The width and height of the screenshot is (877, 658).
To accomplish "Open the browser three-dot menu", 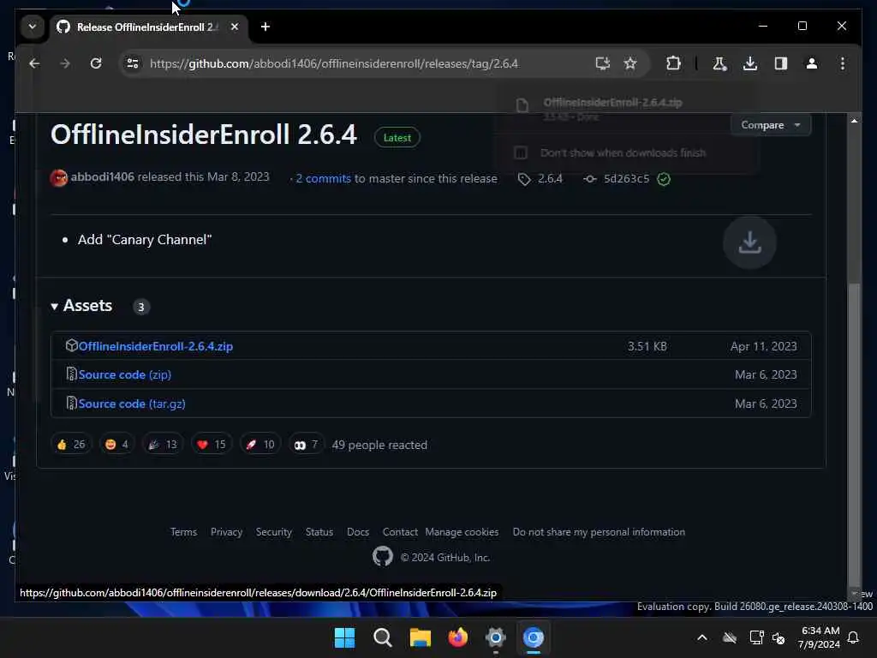I will click(x=843, y=63).
